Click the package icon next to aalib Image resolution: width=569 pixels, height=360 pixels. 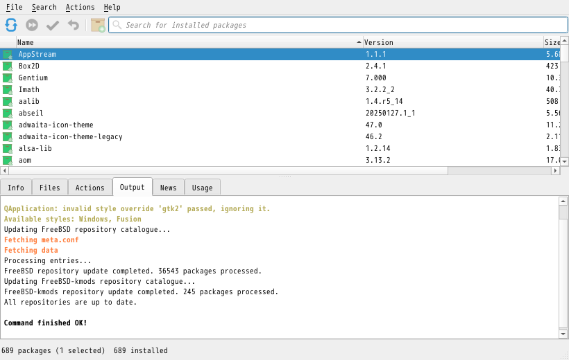[x=8, y=102]
